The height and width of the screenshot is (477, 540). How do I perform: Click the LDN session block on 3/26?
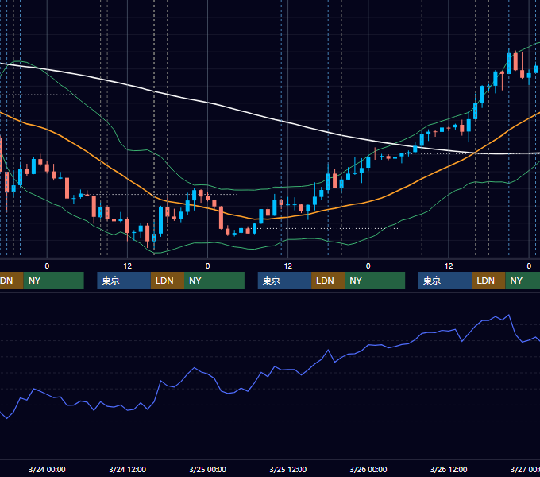(488, 281)
